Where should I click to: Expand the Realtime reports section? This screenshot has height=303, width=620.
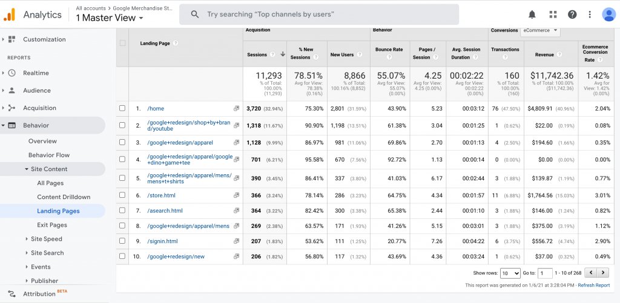(x=3, y=73)
